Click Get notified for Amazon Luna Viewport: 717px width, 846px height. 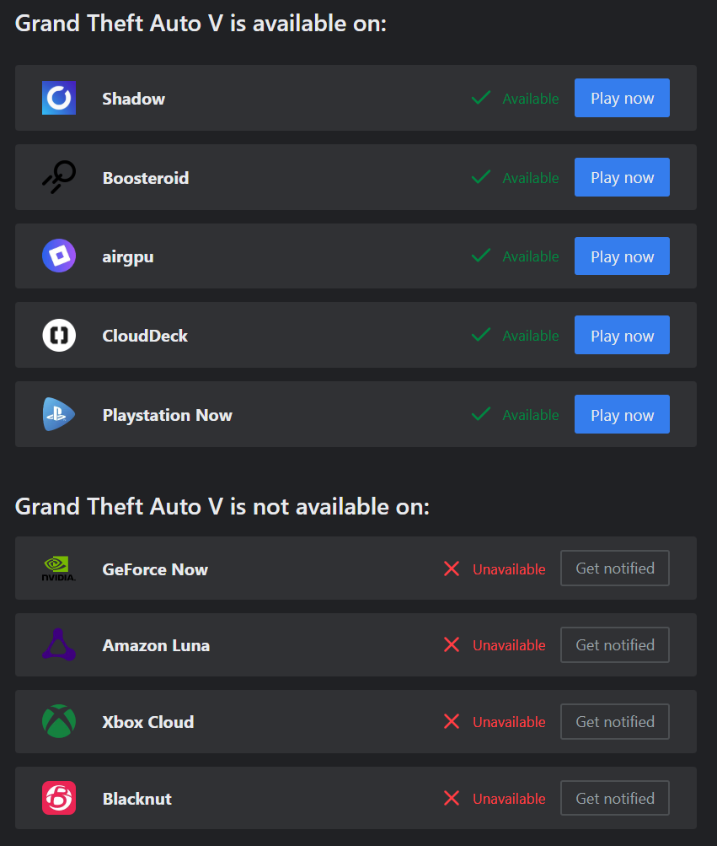[615, 644]
